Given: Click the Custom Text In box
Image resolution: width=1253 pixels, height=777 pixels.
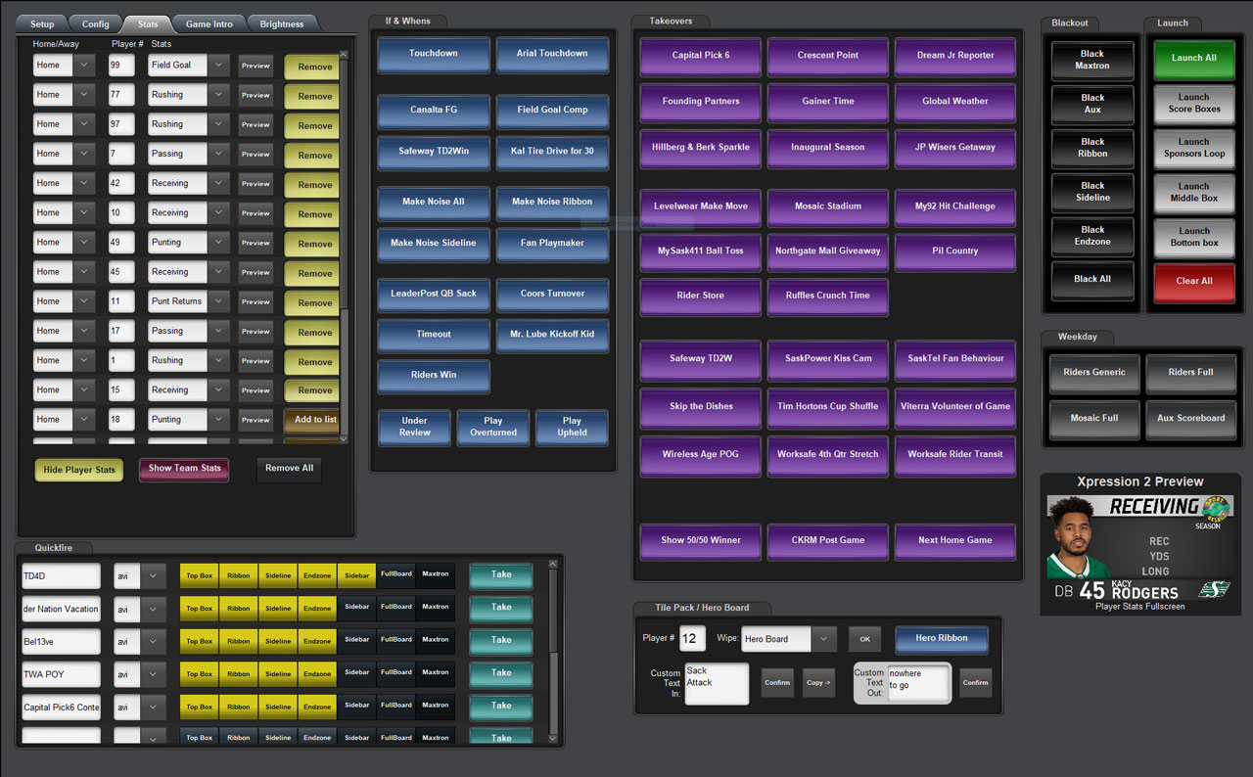Looking at the screenshot, I should tap(717, 682).
